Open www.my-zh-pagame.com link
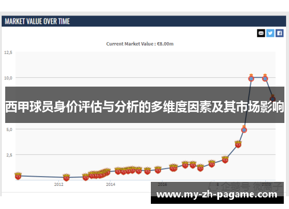289x209 pixels. point(217,195)
